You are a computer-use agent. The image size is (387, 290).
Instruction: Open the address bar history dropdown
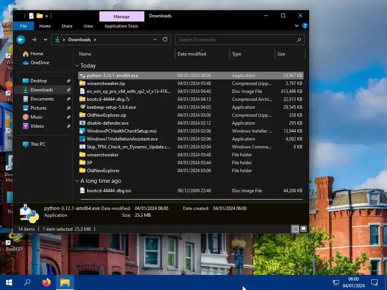point(155,39)
